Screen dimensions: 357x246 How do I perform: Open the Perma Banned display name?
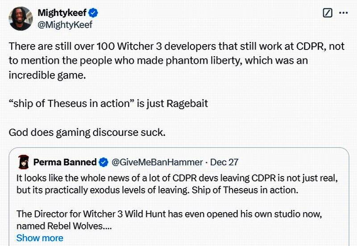(x=65, y=162)
